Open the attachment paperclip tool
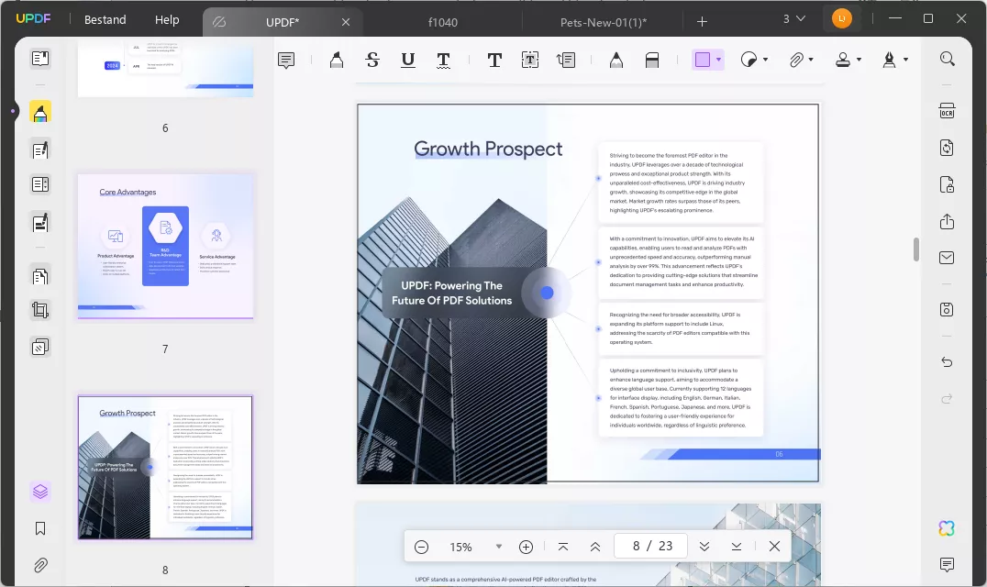 (x=797, y=61)
